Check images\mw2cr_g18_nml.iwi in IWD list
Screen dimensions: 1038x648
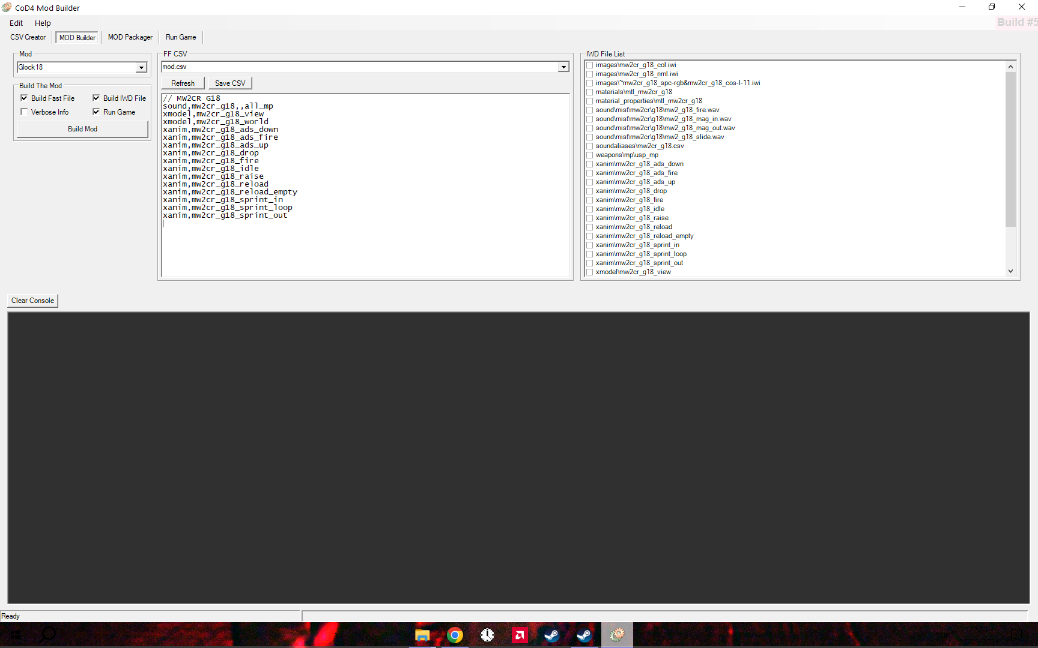coord(590,74)
